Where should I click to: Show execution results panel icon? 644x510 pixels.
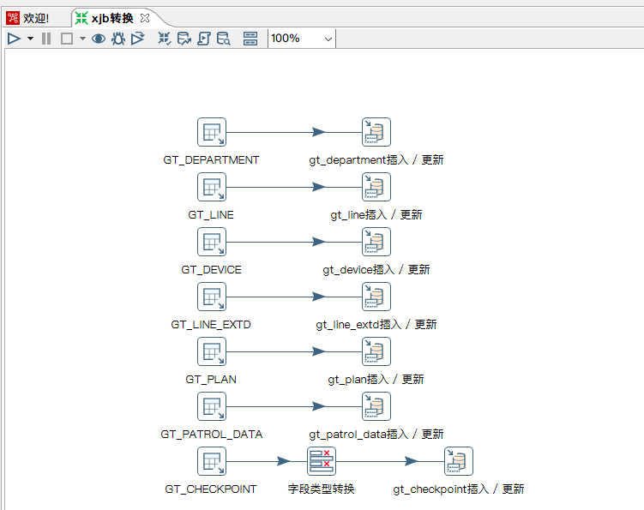point(250,39)
